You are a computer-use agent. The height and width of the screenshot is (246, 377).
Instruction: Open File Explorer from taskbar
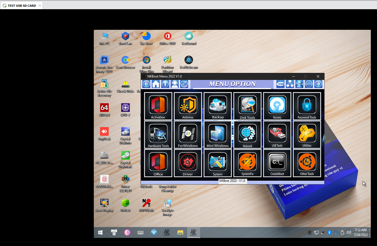(180, 232)
